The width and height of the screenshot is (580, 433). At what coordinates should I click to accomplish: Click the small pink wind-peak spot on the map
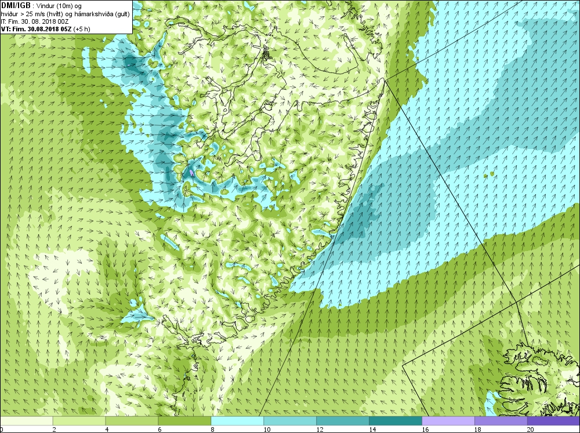(191, 172)
